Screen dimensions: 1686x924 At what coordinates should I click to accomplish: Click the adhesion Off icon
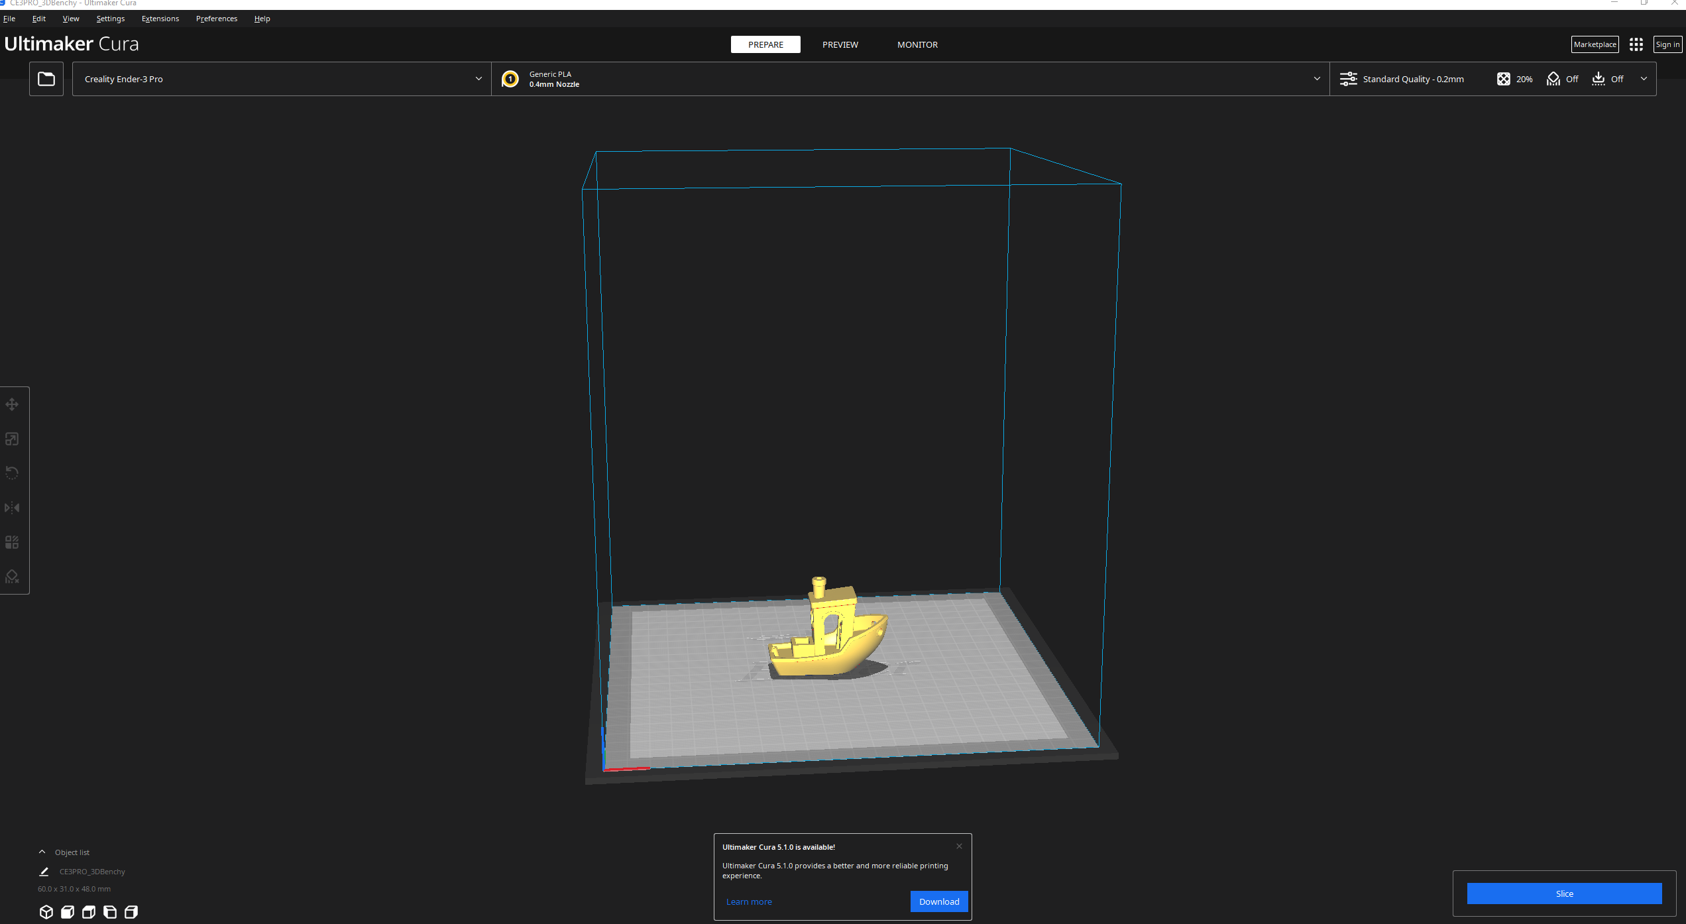[x=1599, y=79]
